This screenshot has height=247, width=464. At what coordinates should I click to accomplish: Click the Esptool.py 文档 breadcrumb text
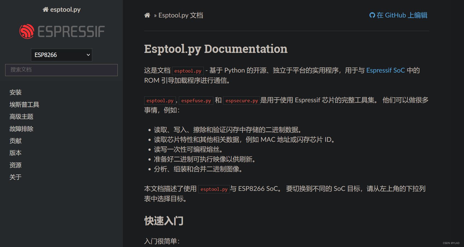click(181, 15)
